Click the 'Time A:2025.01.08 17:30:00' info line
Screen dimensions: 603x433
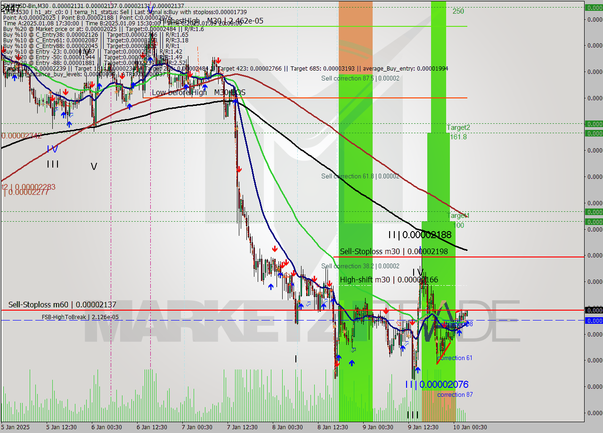click(x=122, y=23)
